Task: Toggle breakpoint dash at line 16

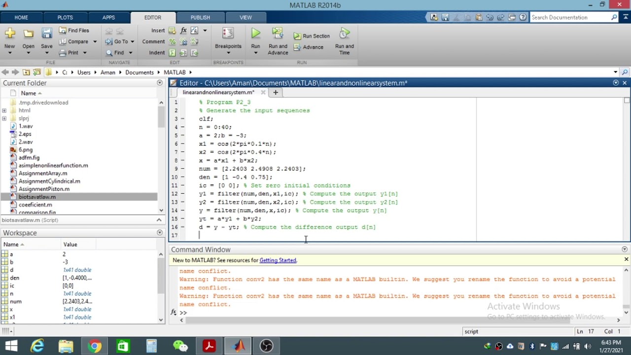Action: 182,227
